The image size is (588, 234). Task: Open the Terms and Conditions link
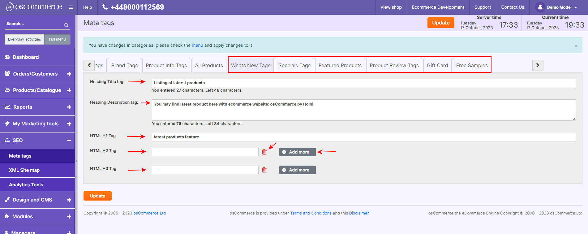point(311,213)
